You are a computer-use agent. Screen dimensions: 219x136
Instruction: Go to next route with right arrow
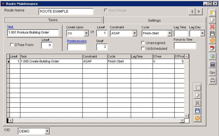pyautogui.click(x=199, y=11)
